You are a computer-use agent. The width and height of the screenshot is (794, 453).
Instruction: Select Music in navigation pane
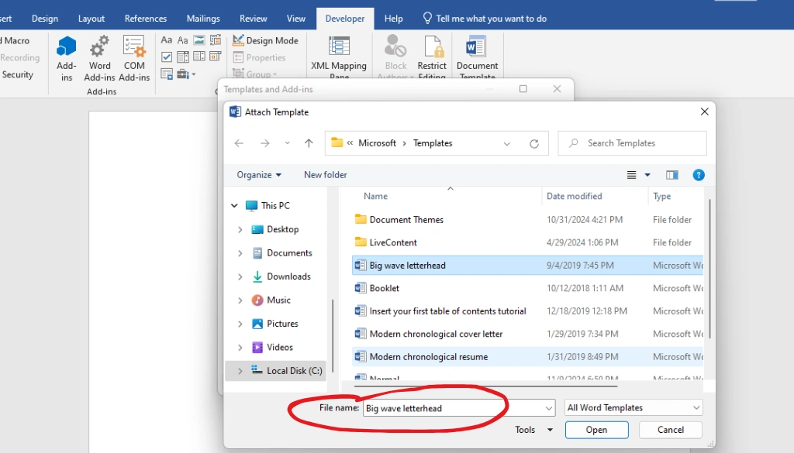(278, 300)
